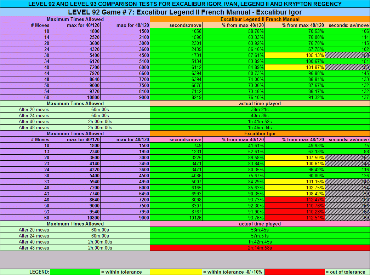Click the actual time '57m:51s' cell

pos(260,236)
